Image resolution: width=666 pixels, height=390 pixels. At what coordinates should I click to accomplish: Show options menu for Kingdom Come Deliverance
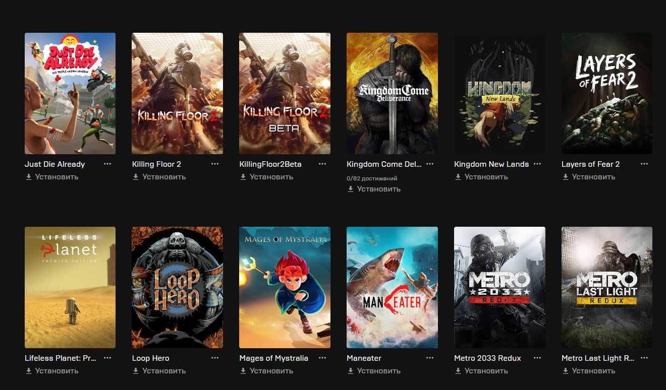tap(430, 164)
